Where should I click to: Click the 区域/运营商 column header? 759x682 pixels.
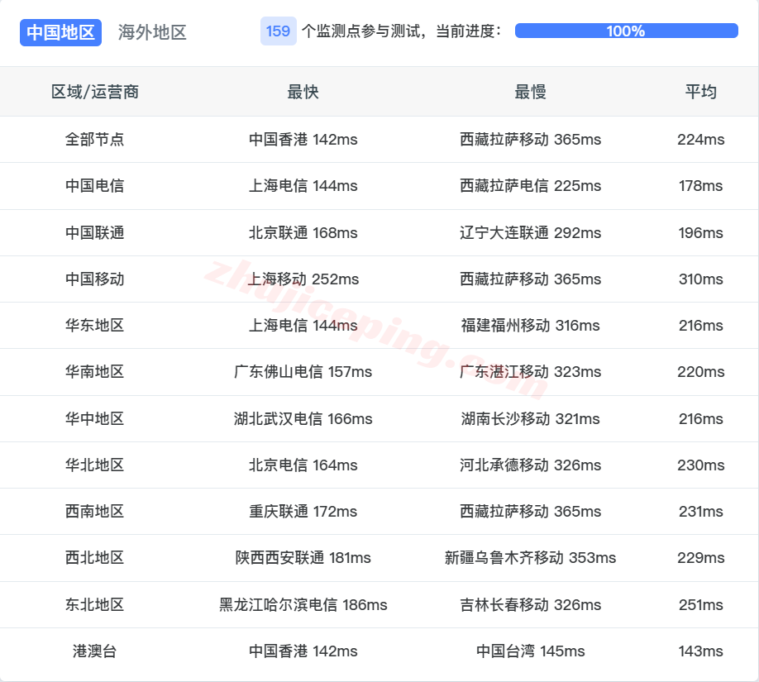[94, 92]
